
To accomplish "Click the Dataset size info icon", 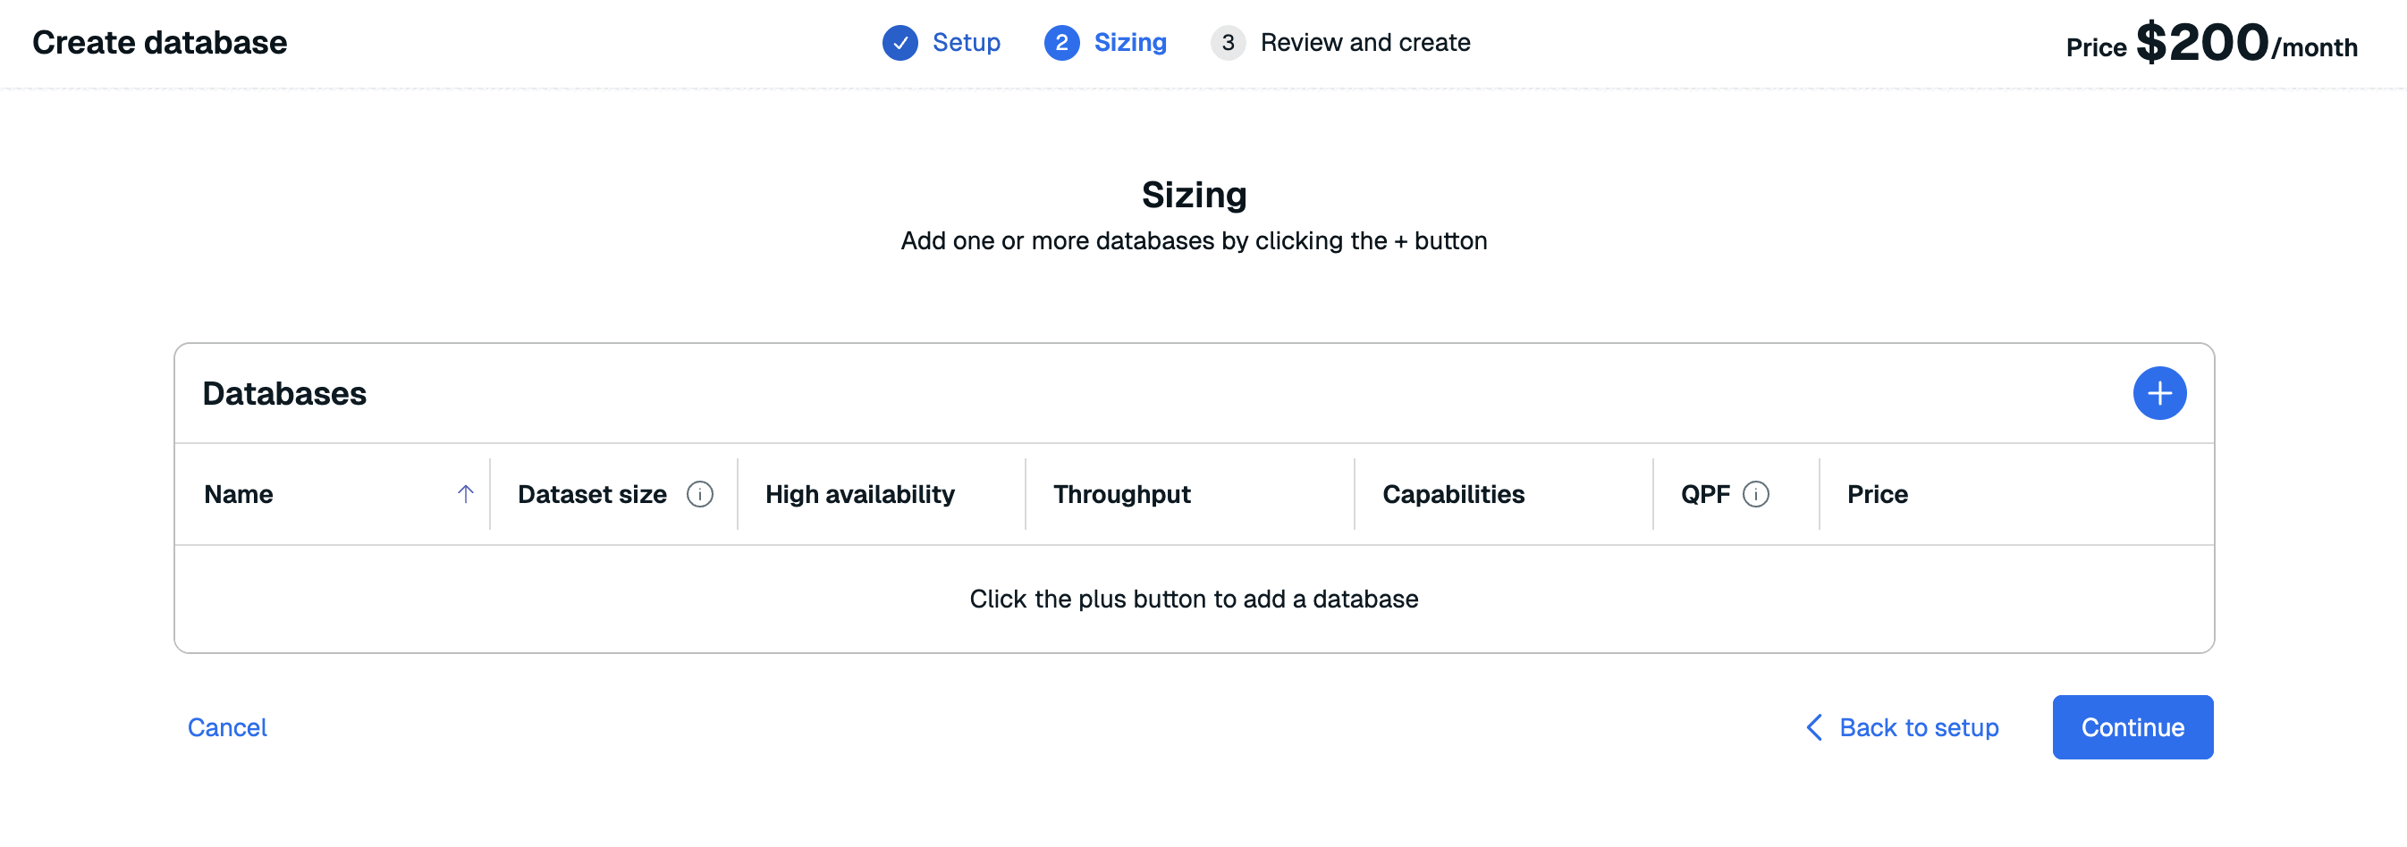I will [x=700, y=494].
